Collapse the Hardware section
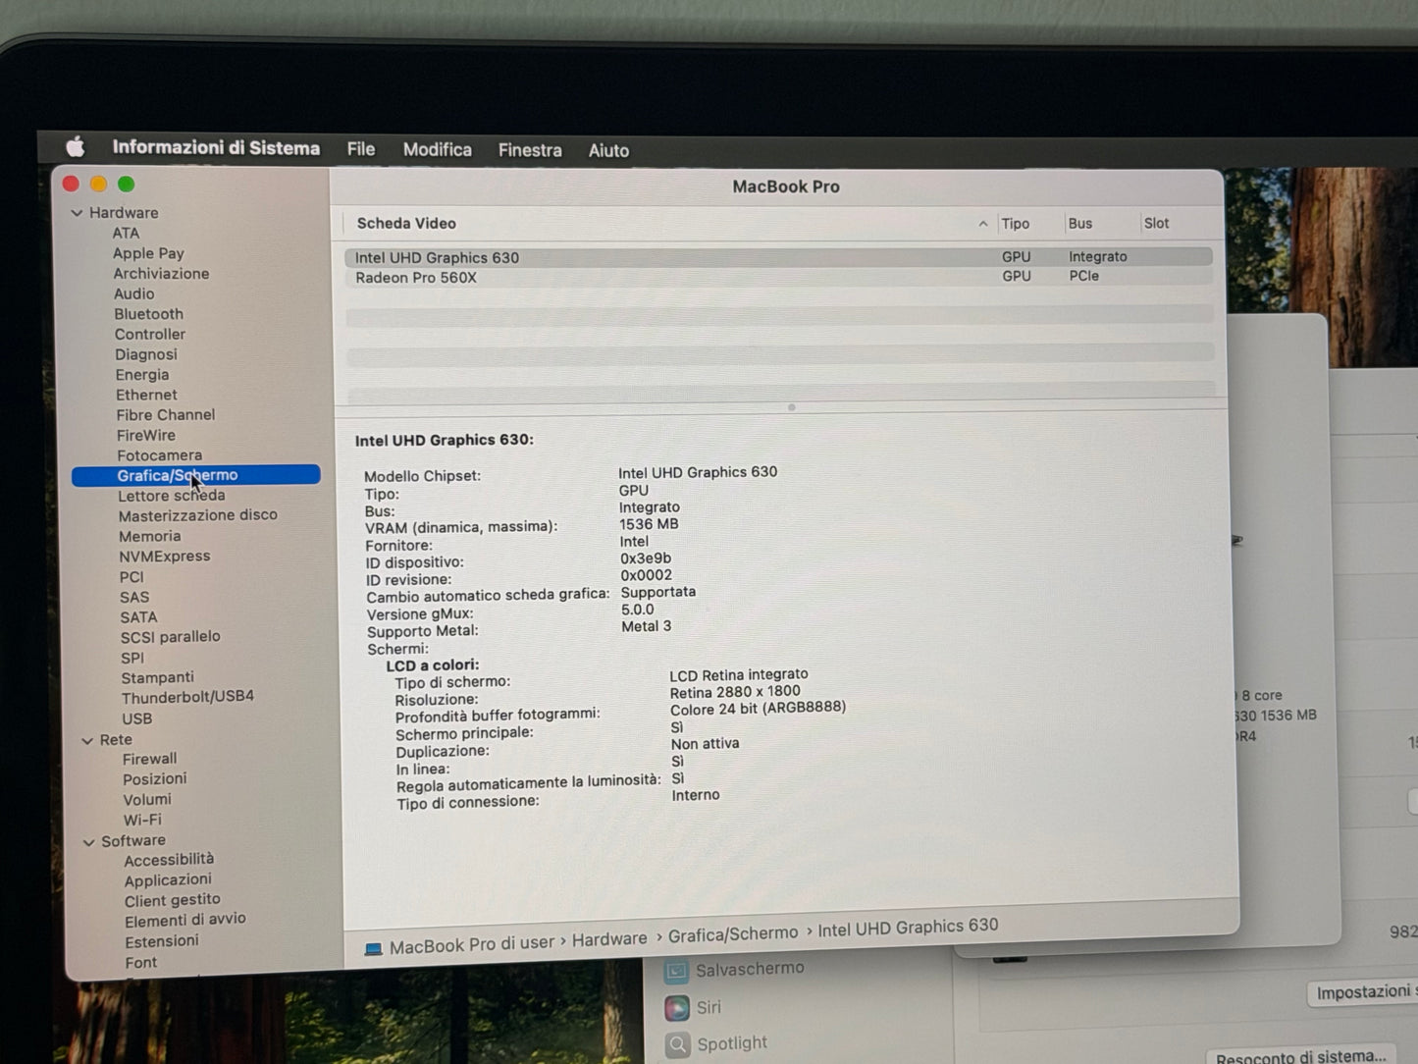 (77, 212)
